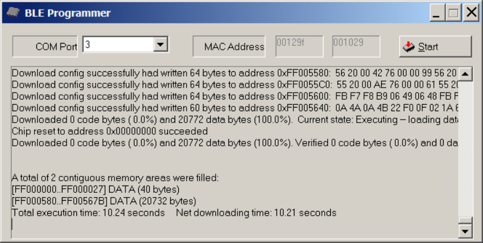Click the scrollbar thumb near bottom

coord(465,221)
